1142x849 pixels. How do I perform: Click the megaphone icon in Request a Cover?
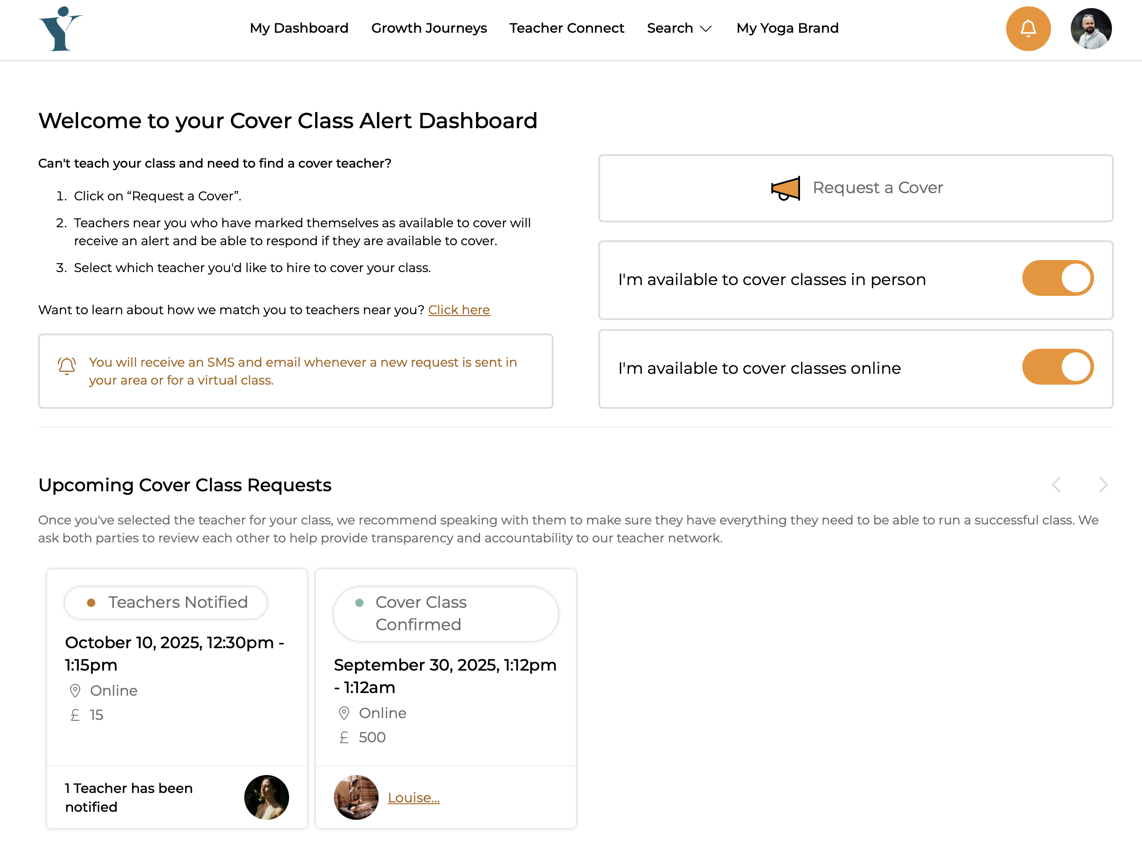(786, 188)
